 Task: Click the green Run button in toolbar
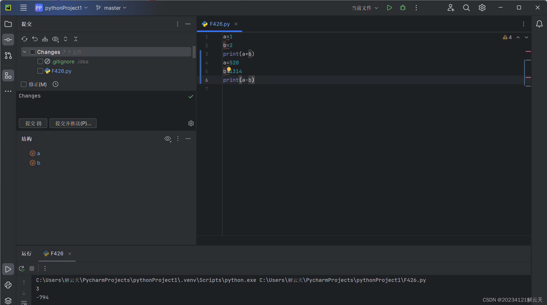389,8
